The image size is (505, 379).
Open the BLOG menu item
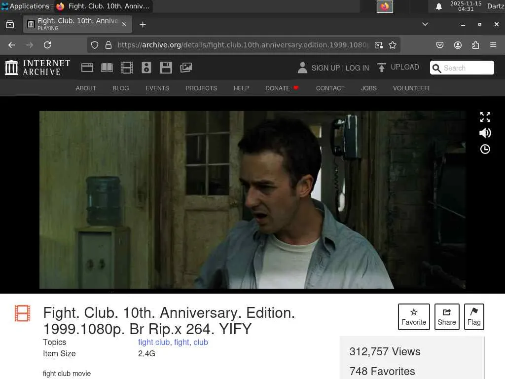(x=121, y=88)
